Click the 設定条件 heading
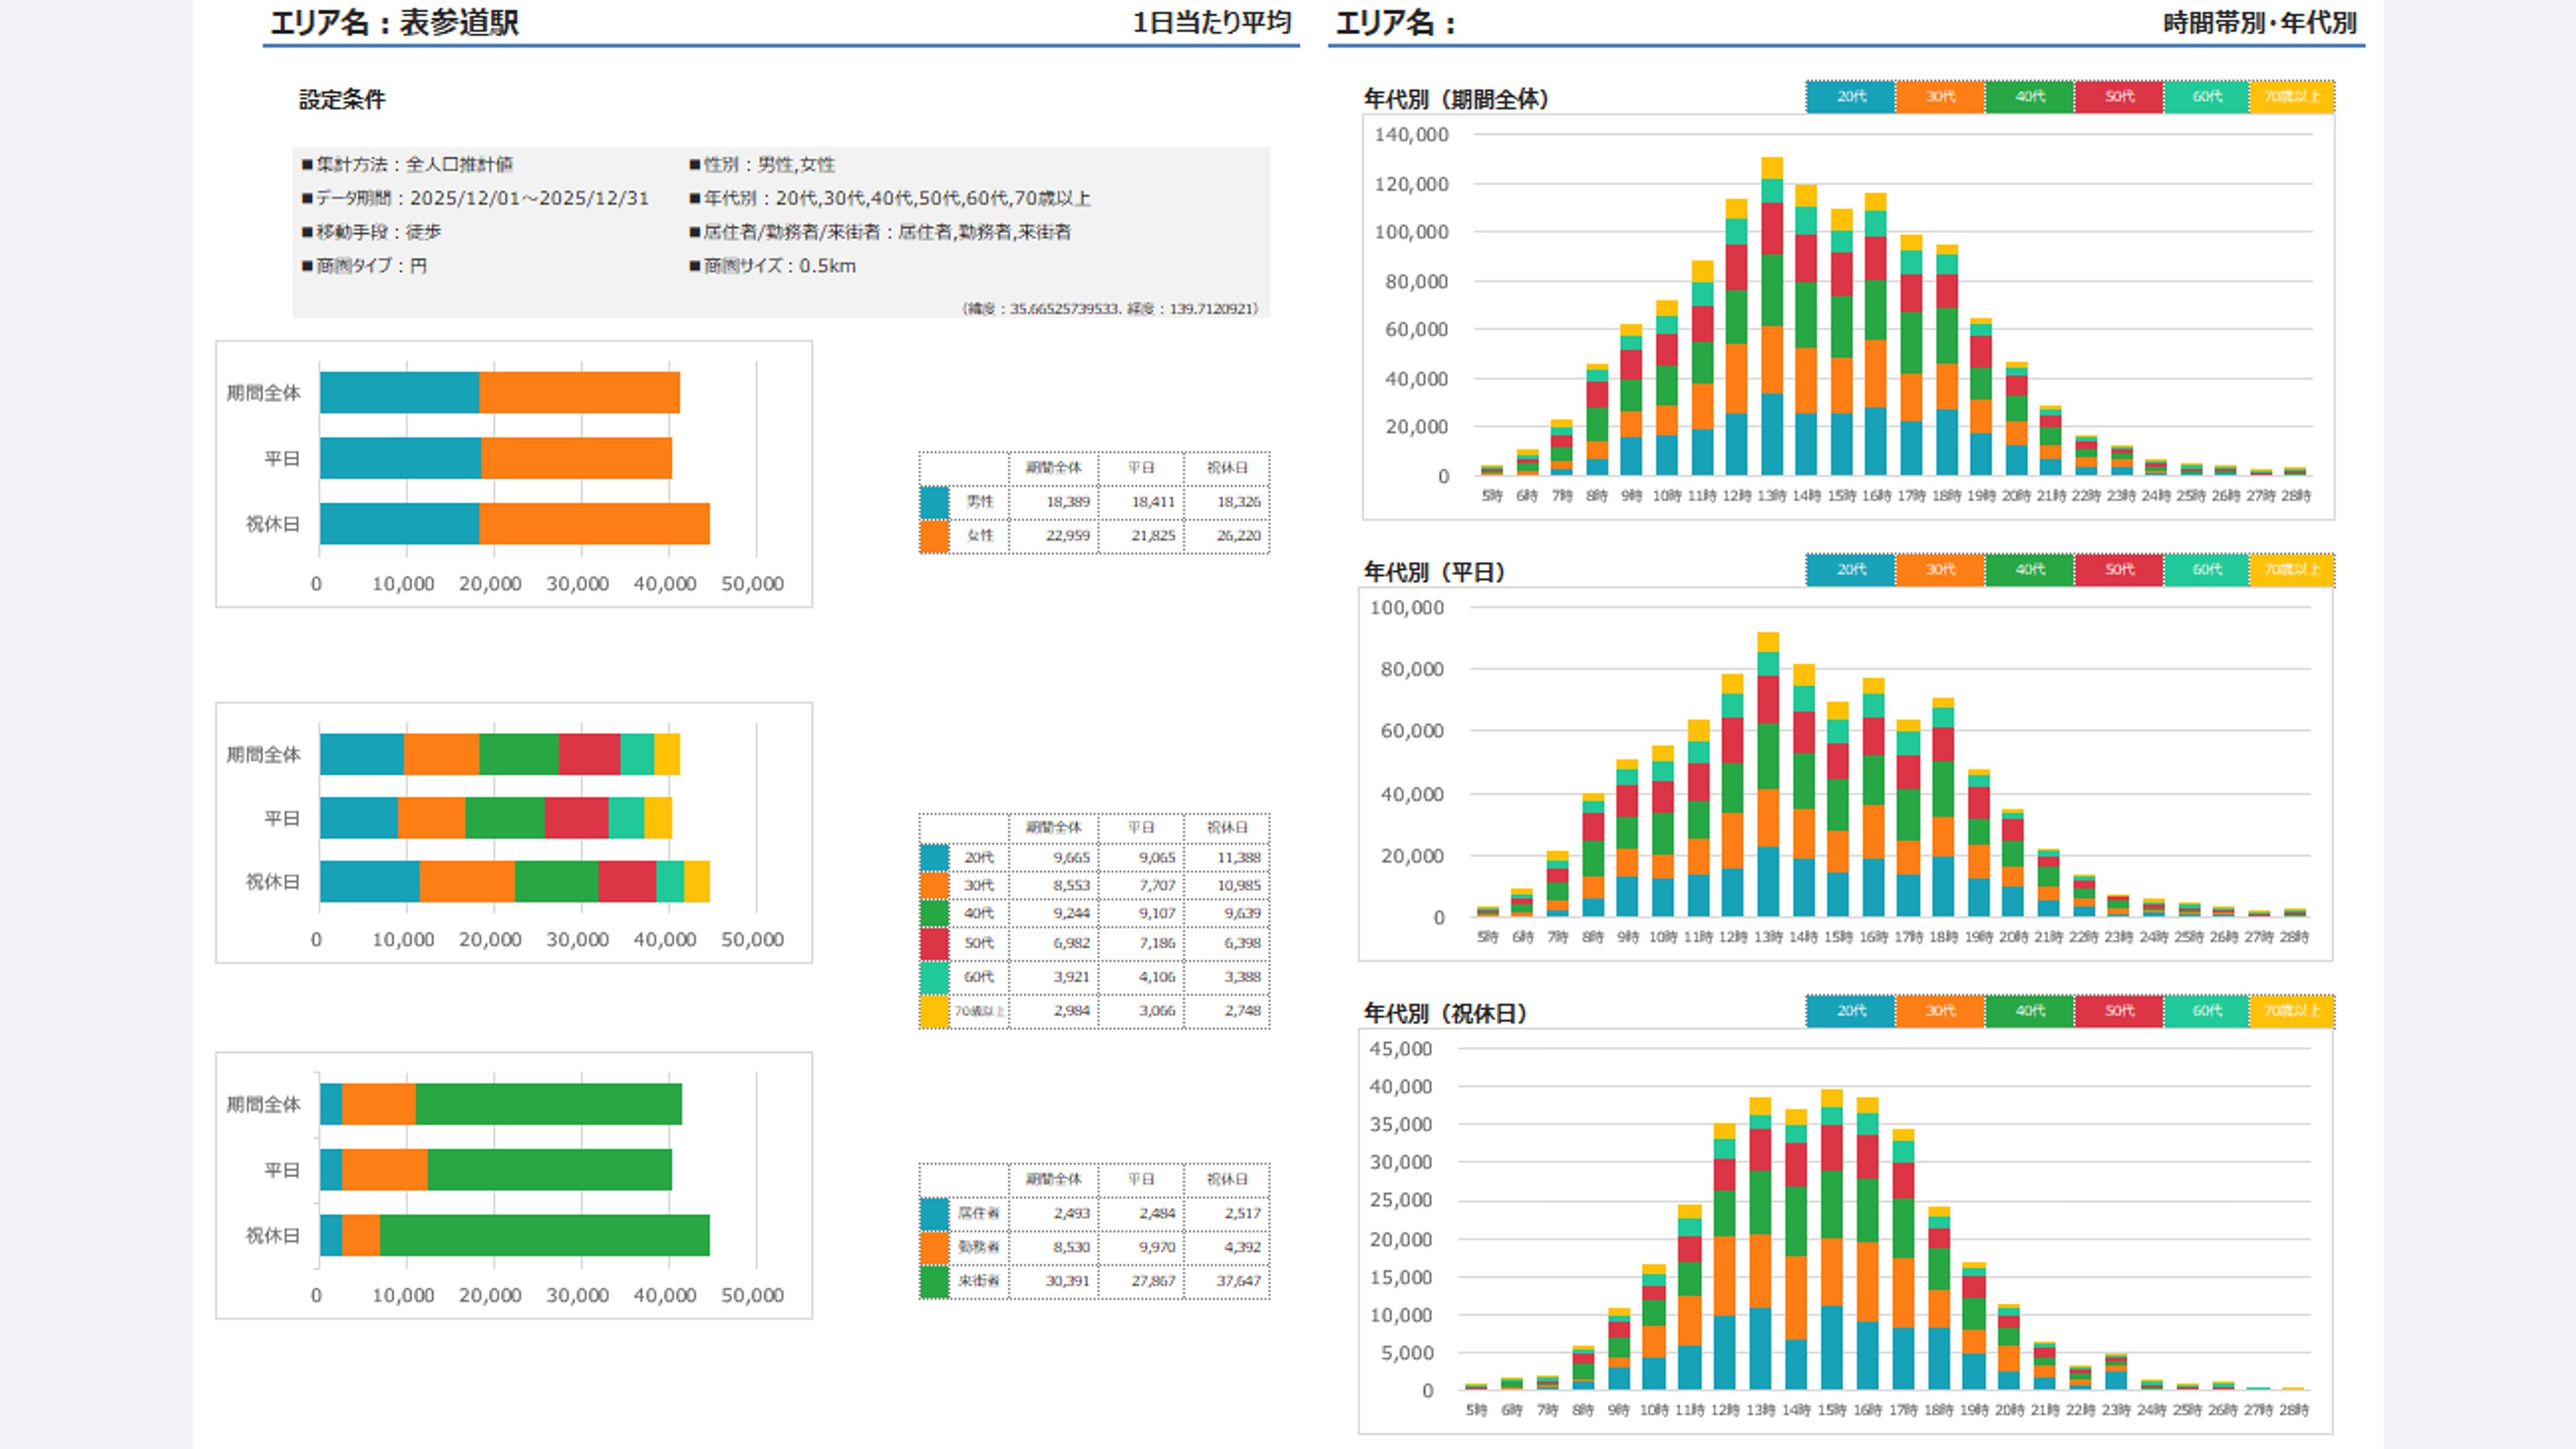The width and height of the screenshot is (2576, 1449). (x=342, y=100)
